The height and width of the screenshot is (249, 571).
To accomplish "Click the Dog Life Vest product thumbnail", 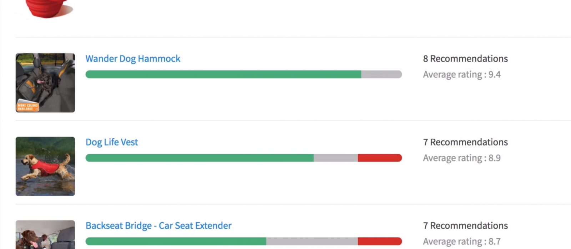I will point(45,166).
